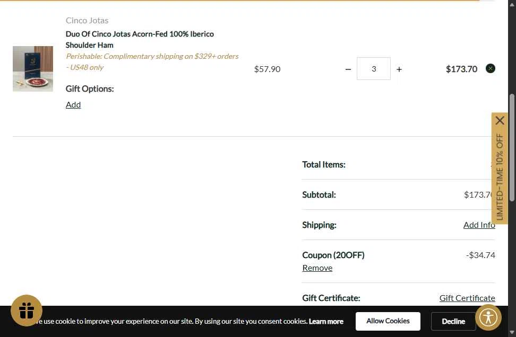The width and height of the screenshot is (516, 337).
Task: Decrease ham quantity with the minus button
Action: click(x=348, y=69)
